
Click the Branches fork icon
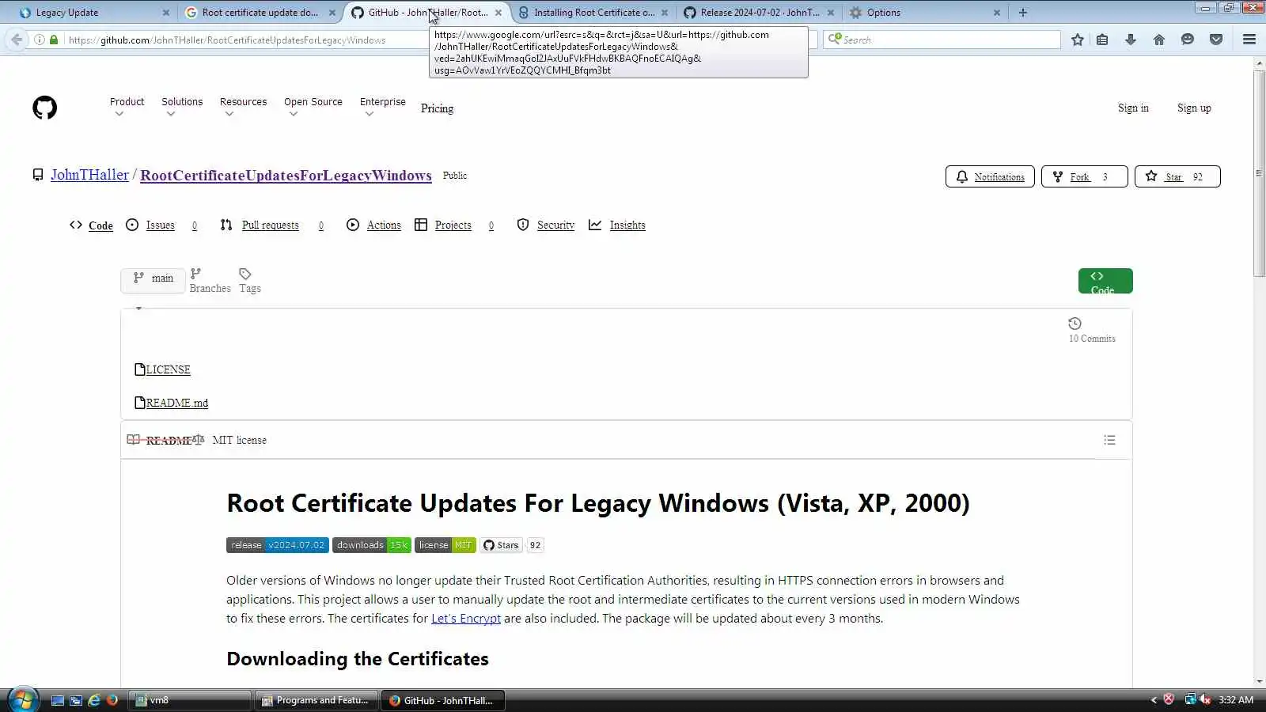[195, 274]
